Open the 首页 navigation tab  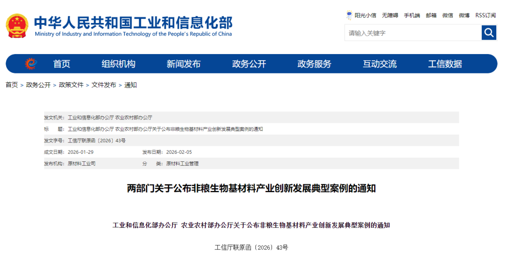(62, 64)
